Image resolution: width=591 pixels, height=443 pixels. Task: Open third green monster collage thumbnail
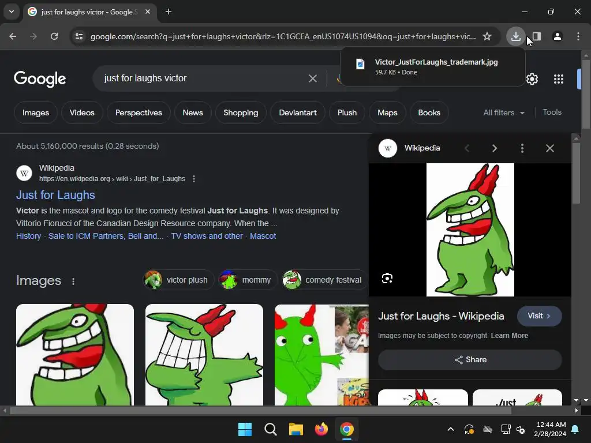tap(321, 355)
